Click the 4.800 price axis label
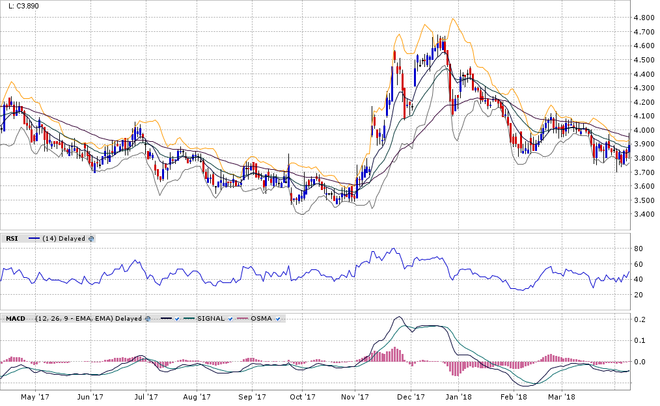Screen dimensions: 660x406 [645, 18]
